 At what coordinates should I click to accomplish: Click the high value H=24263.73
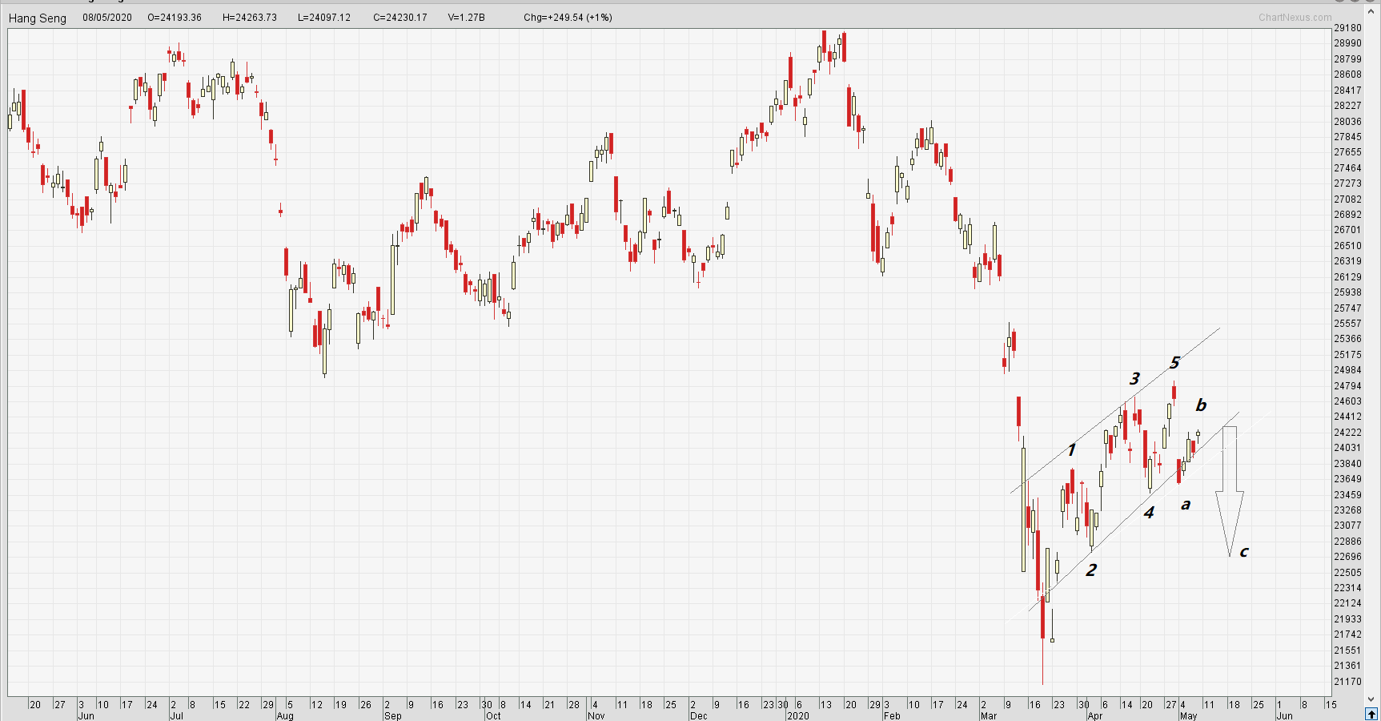(250, 18)
